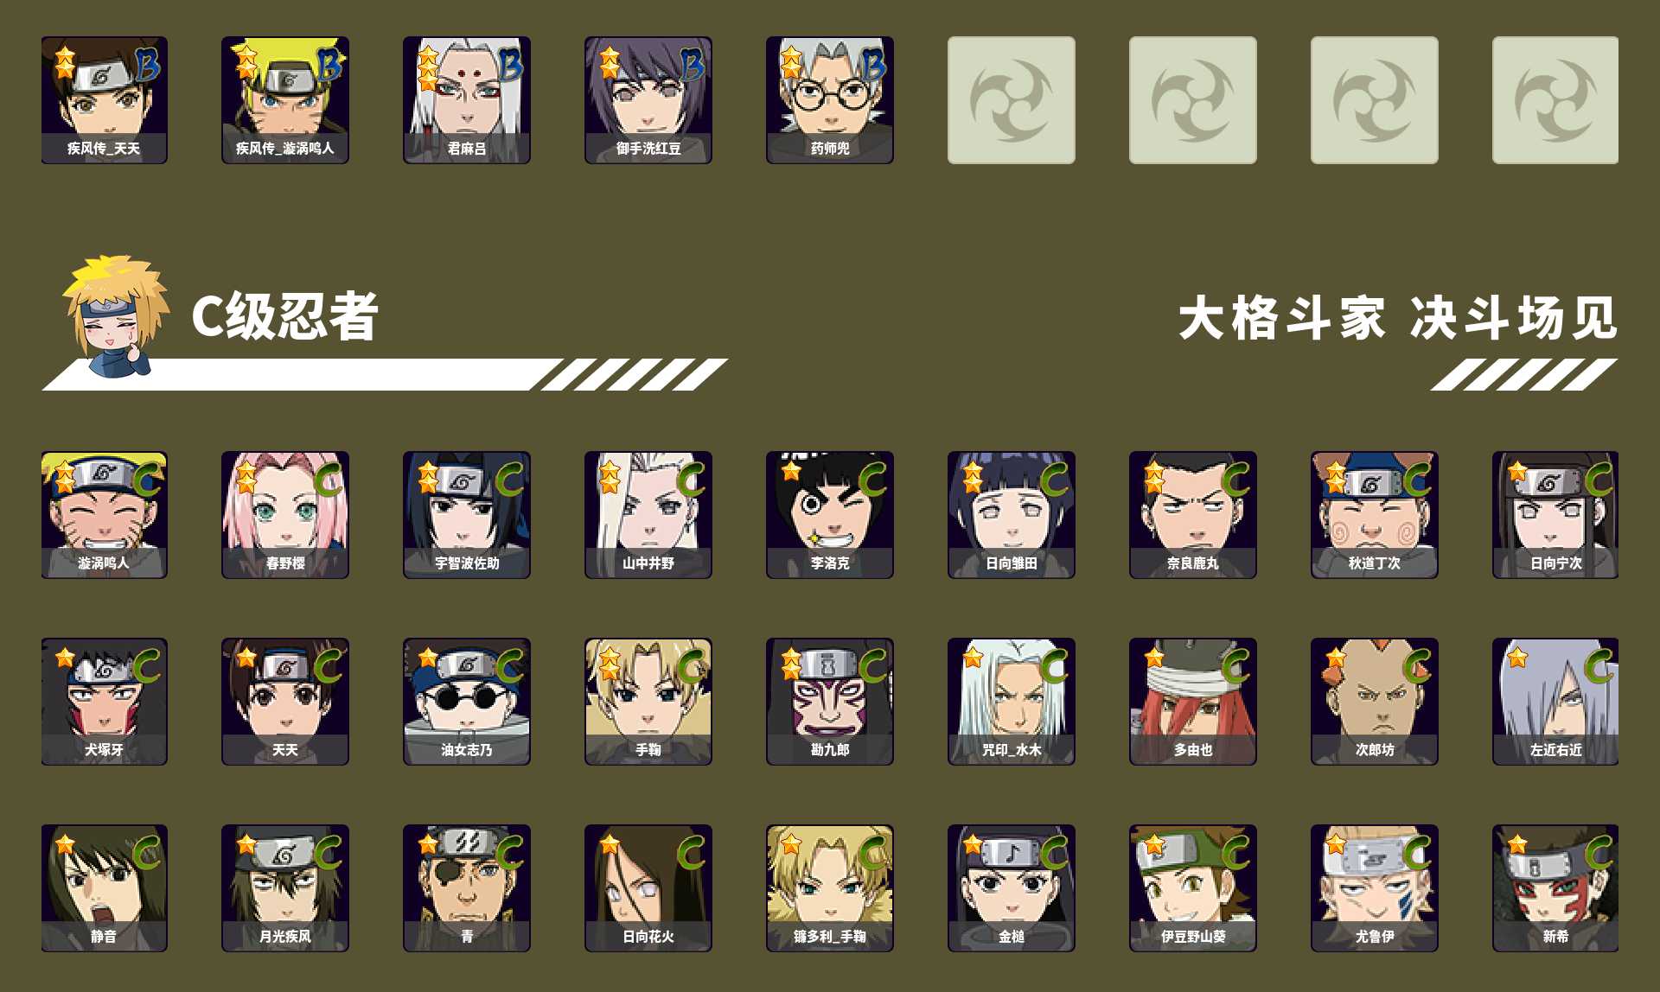Image resolution: width=1660 pixels, height=992 pixels.
Task: Select the 日向花火 ninja portrait
Action: [648, 888]
